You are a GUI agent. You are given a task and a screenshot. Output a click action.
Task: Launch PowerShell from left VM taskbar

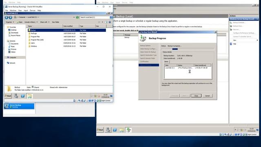tap(23, 96)
